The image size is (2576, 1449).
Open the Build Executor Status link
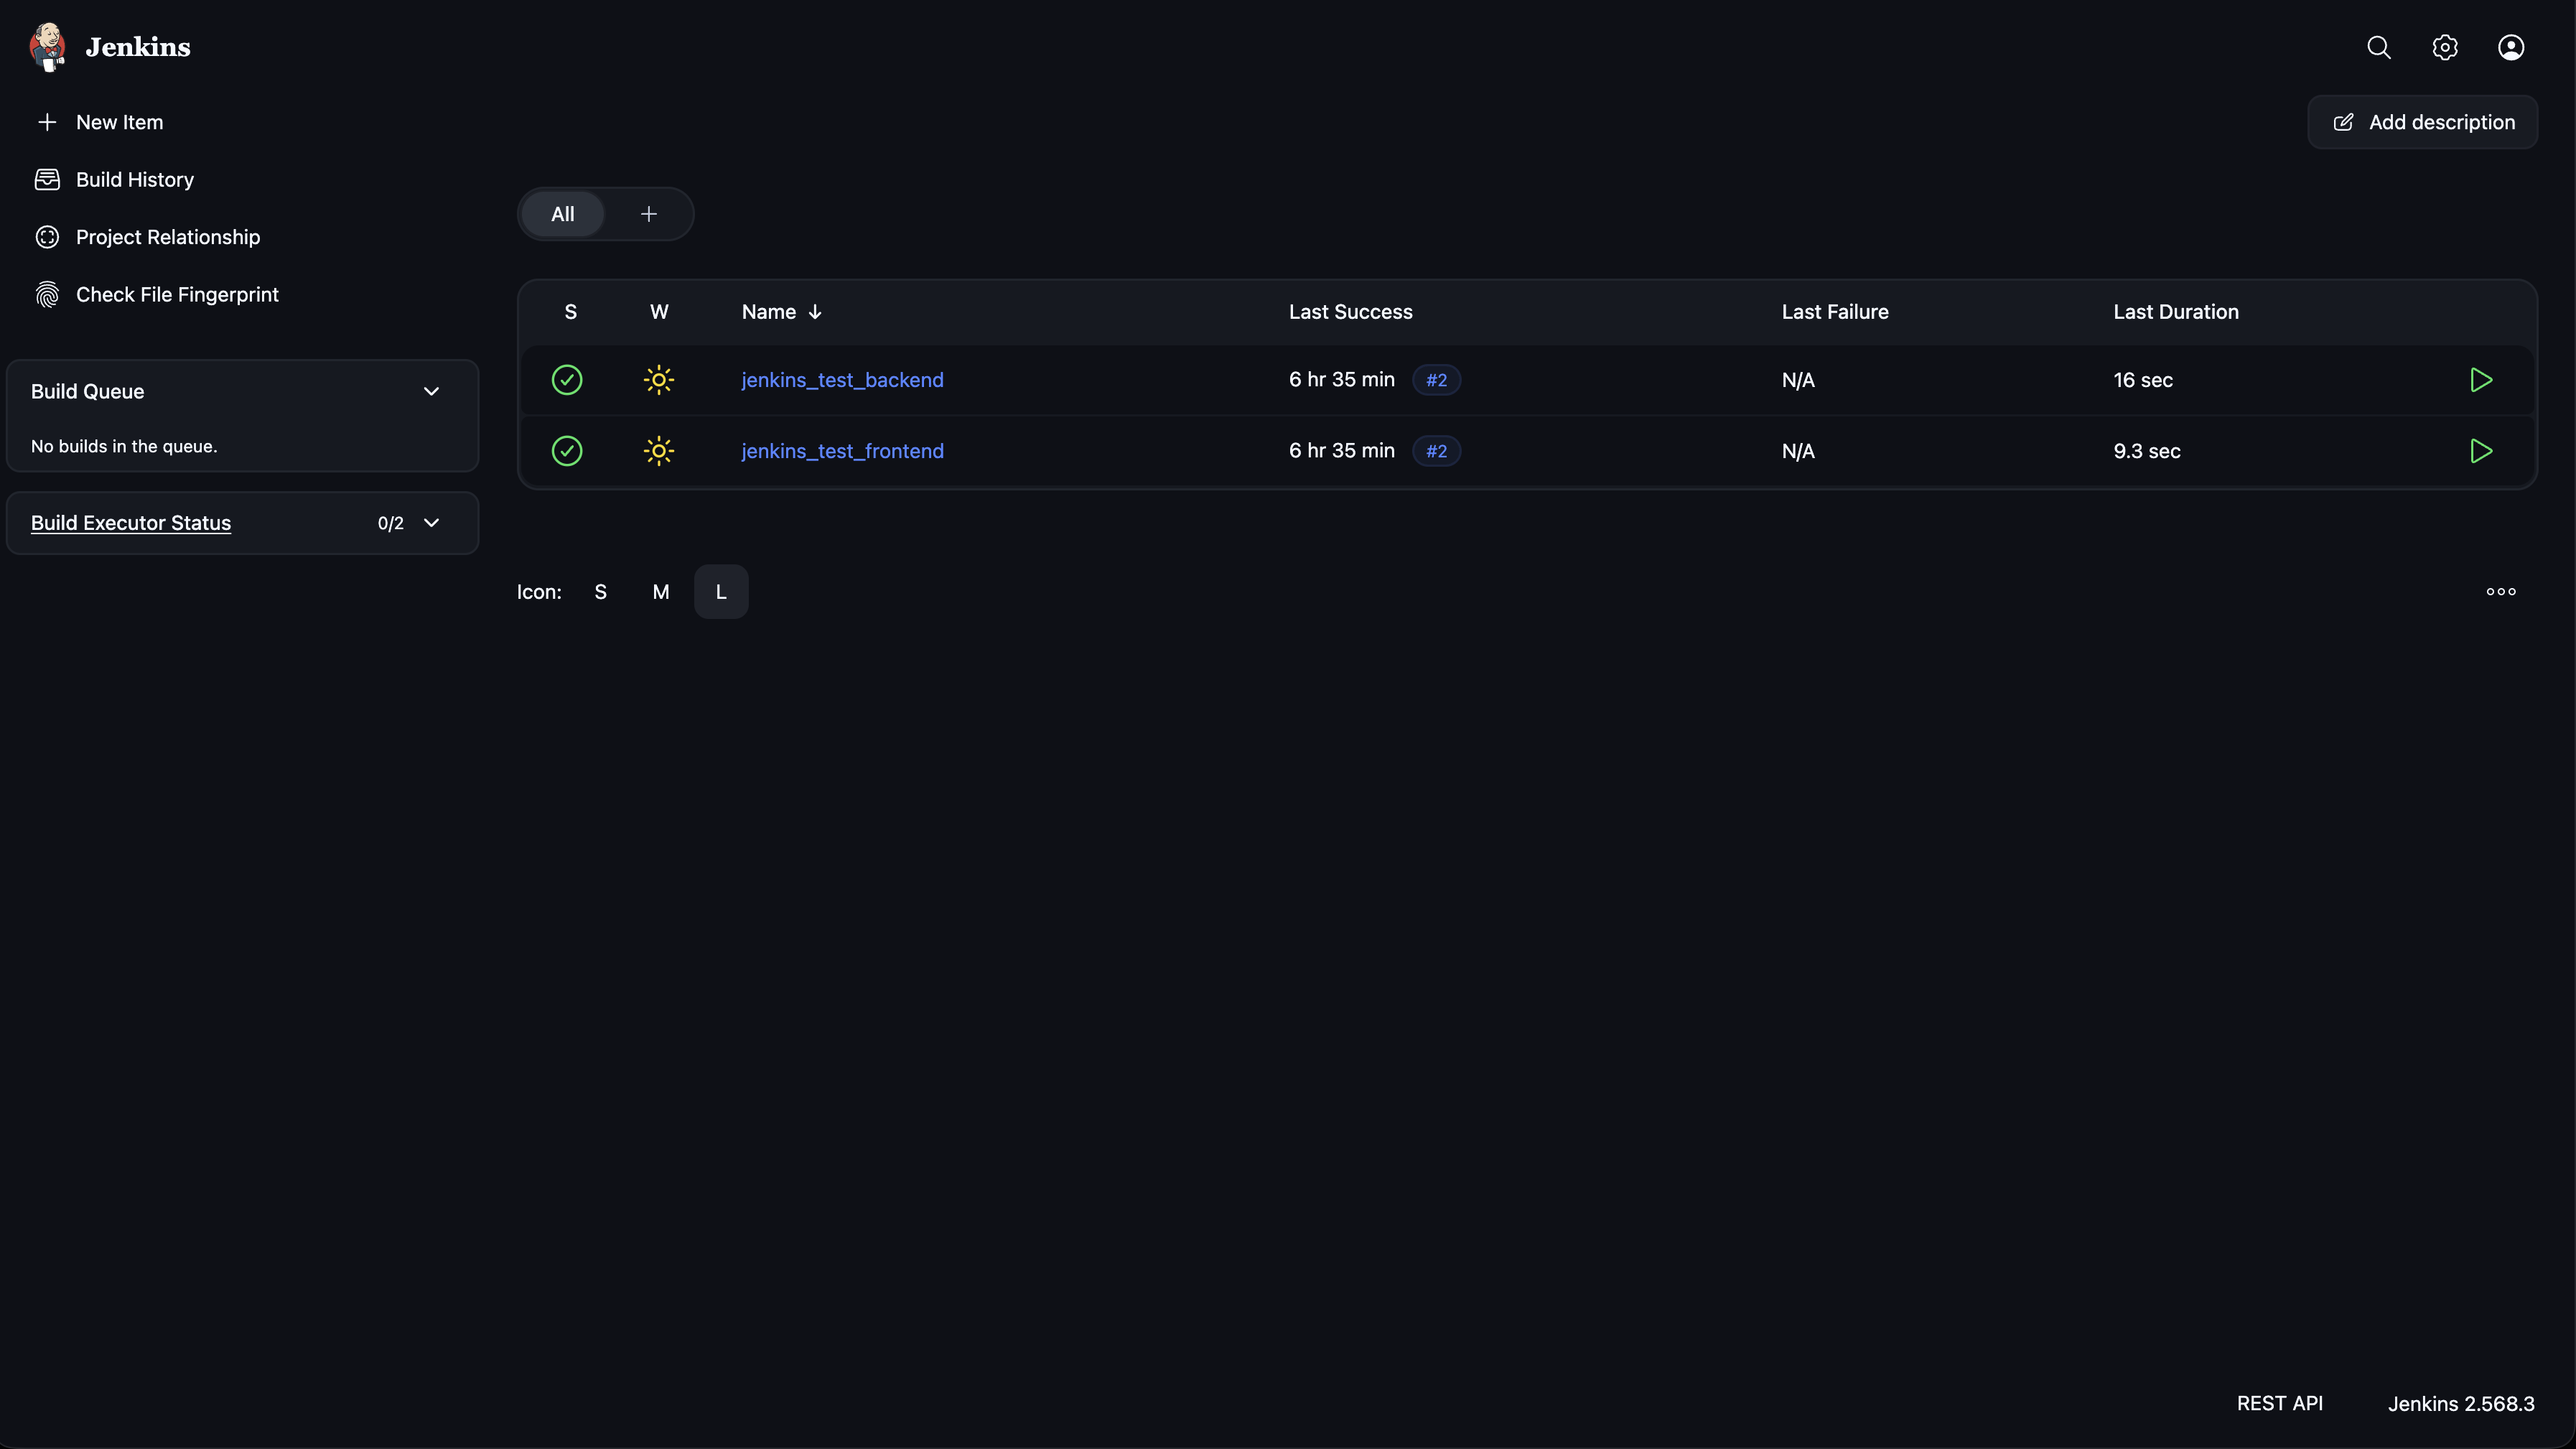pyautogui.click(x=131, y=523)
